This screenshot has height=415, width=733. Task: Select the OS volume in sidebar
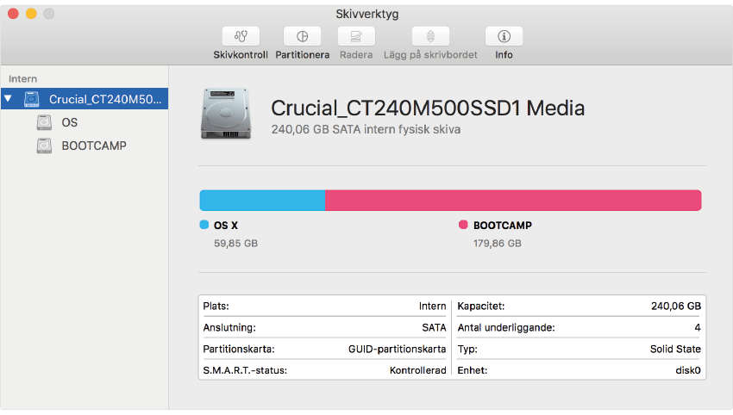click(70, 122)
